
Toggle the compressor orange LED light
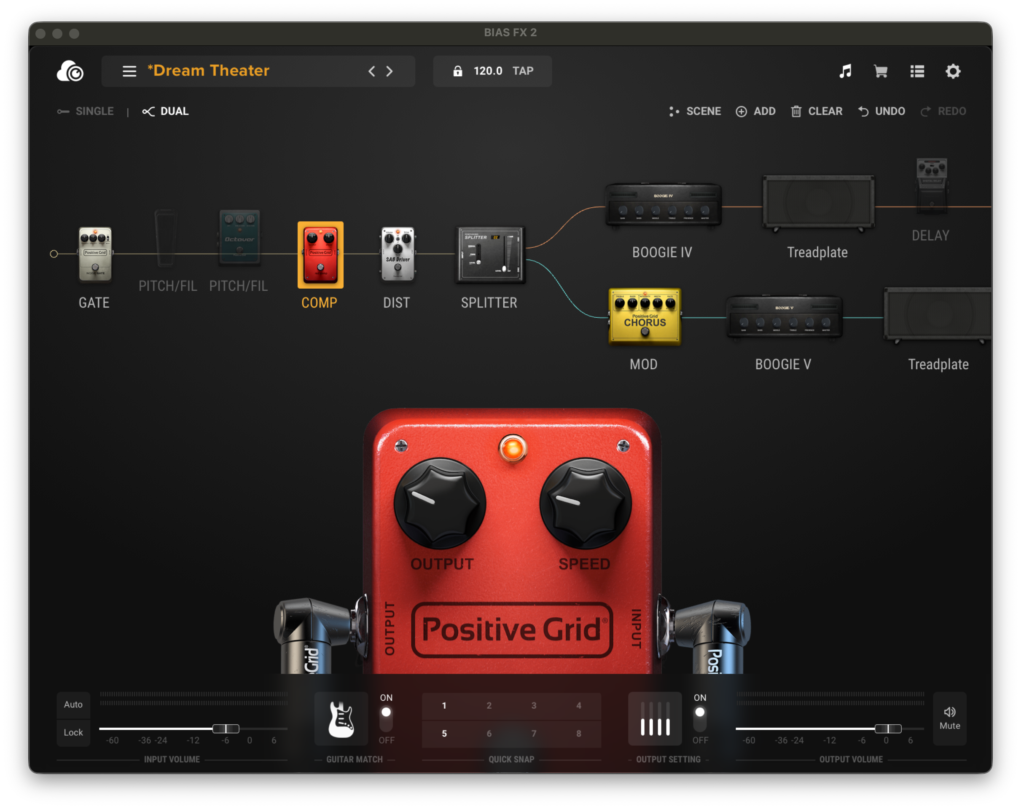coord(513,448)
